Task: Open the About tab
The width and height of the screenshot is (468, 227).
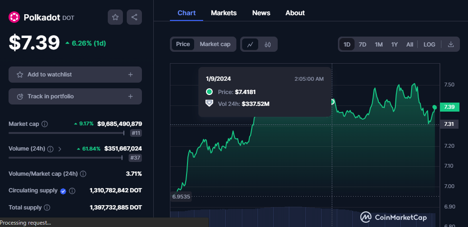Action: [x=295, y=13]
